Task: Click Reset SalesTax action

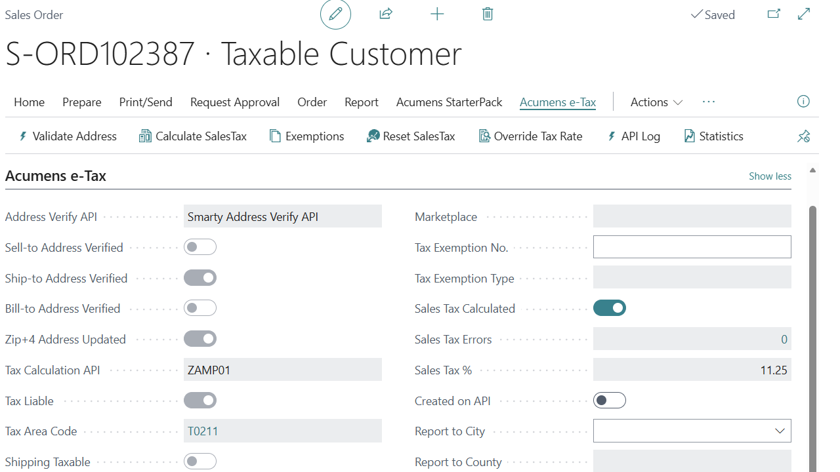Action: 411,136
